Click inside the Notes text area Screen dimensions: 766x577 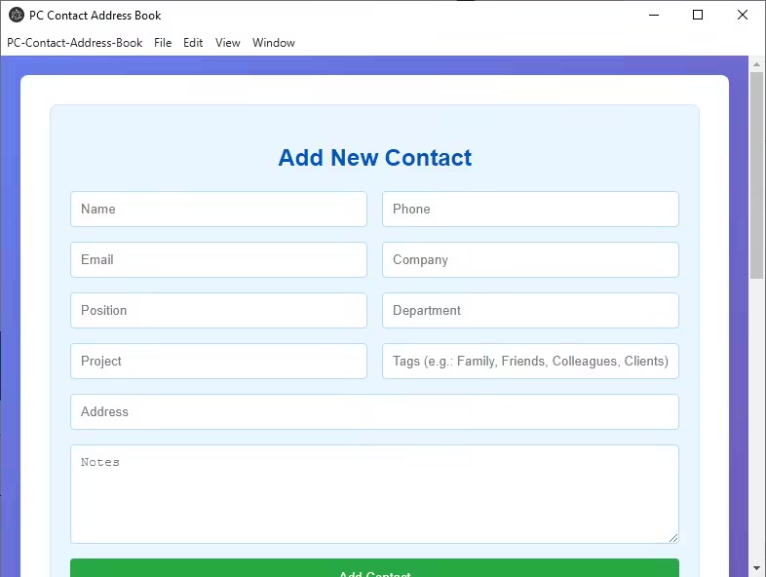[374, 494]
